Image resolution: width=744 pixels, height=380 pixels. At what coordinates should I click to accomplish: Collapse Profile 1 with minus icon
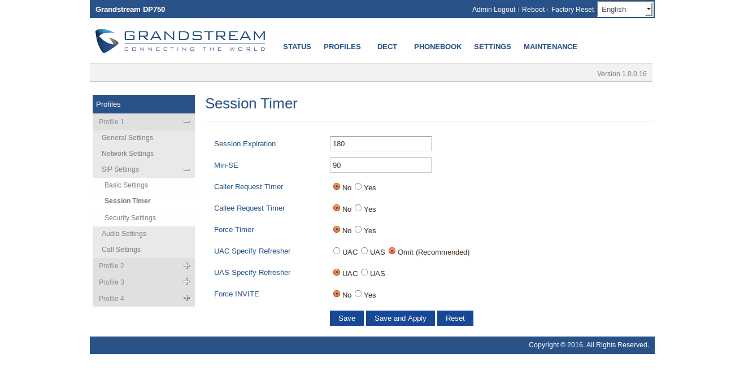pyautogui.click(x=186, y=122)
